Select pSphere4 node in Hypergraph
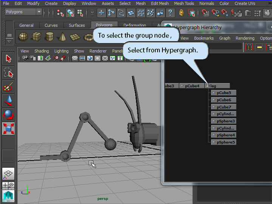 tap(224, 135)
